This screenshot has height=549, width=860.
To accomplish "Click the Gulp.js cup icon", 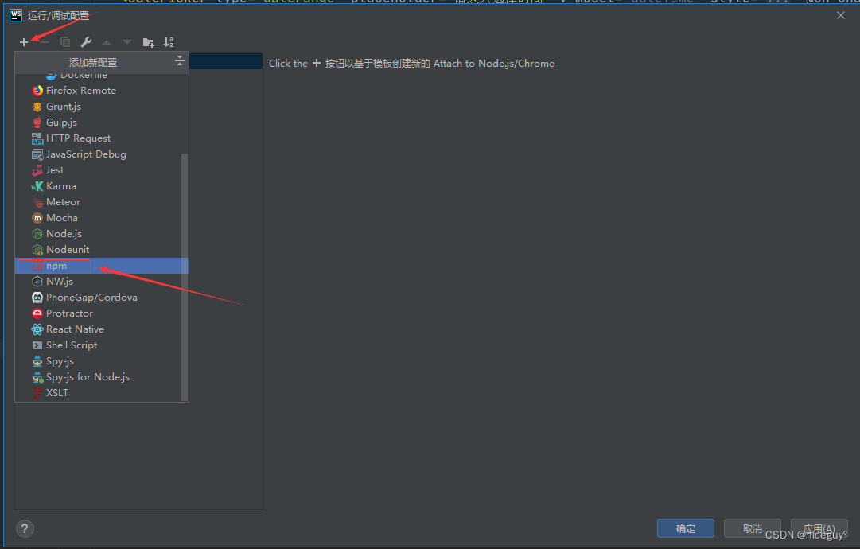I will coord(37,123).
